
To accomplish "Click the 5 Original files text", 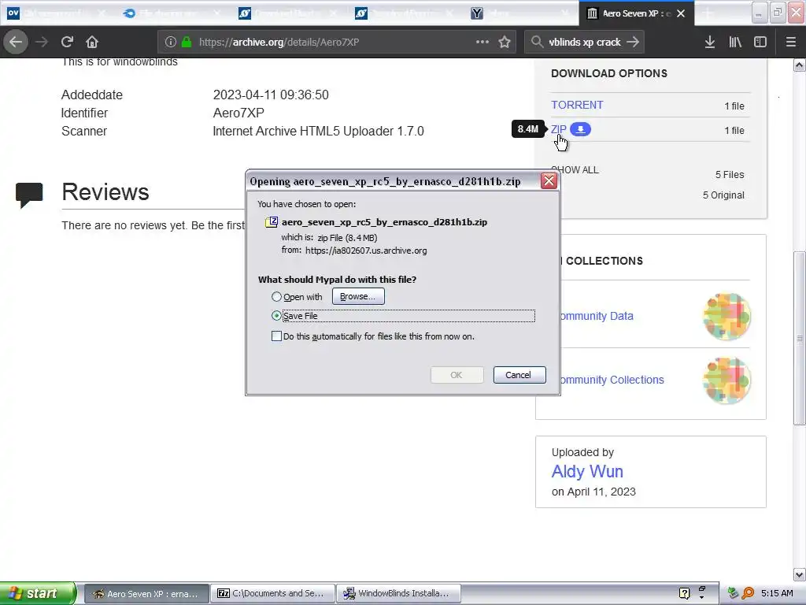I will (x=723, y=195).
